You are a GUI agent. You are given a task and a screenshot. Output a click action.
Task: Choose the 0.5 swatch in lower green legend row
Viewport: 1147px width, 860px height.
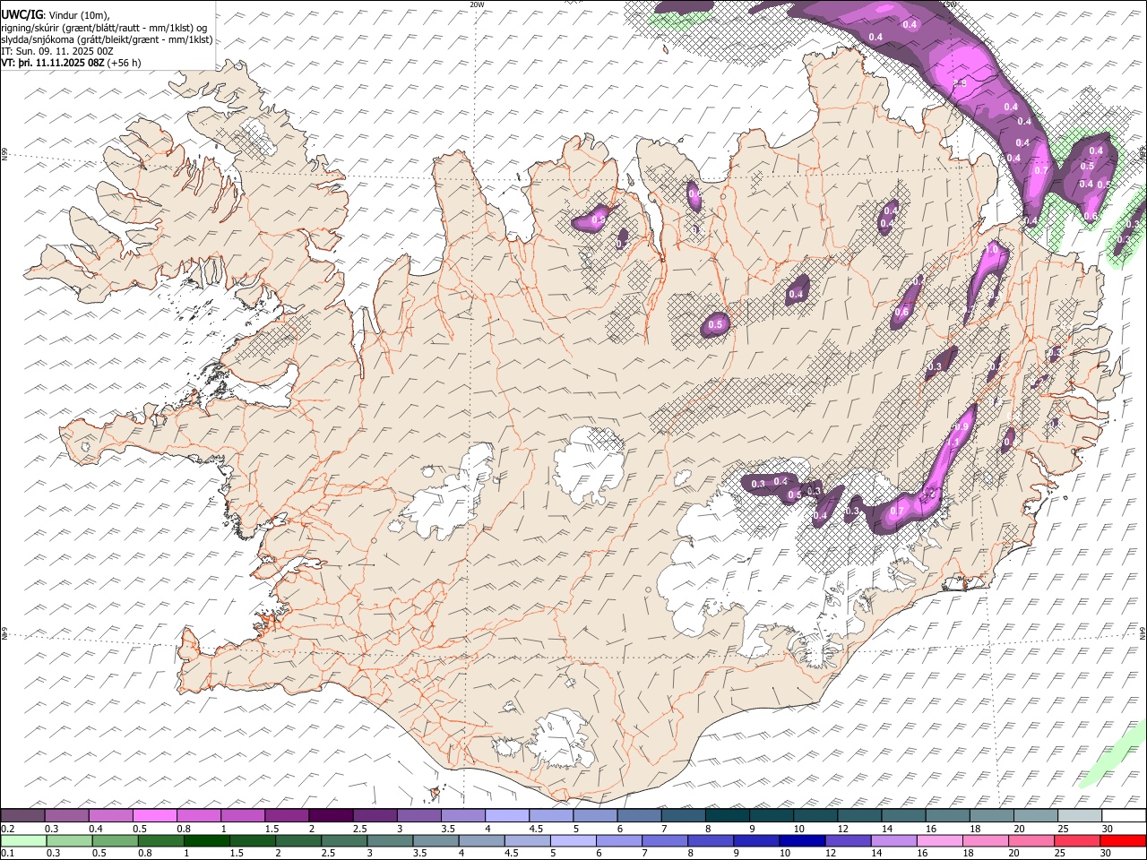click(x=115, y=840)
